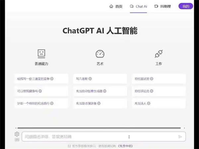Choose prompt 充当诗人

click(159, 104)
